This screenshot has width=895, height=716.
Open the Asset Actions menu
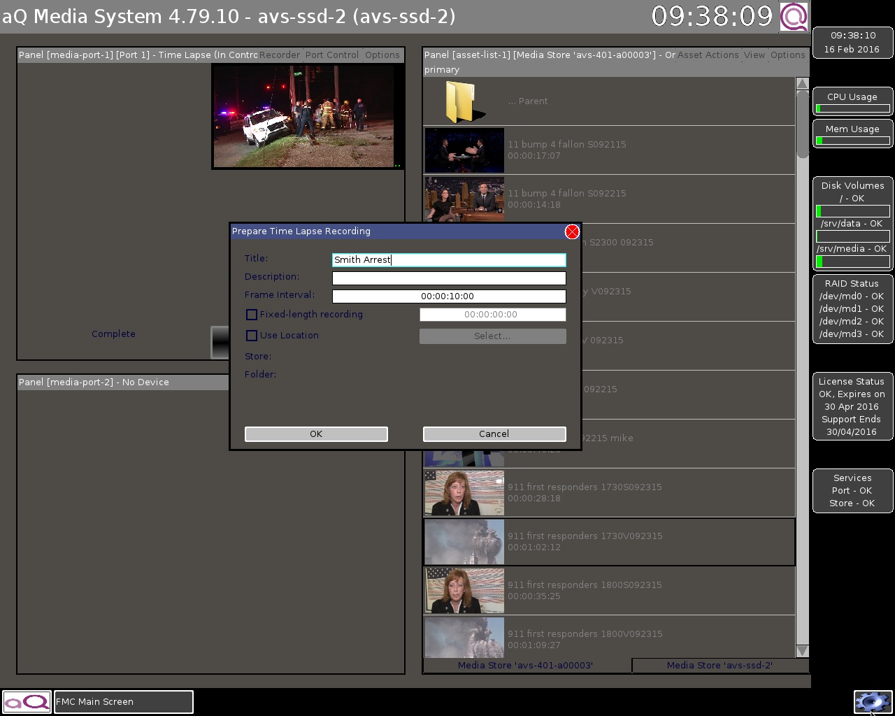point(708,55)
